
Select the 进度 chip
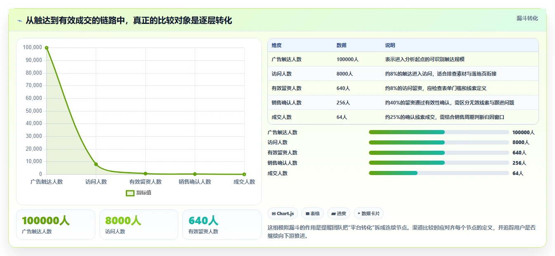339,213
